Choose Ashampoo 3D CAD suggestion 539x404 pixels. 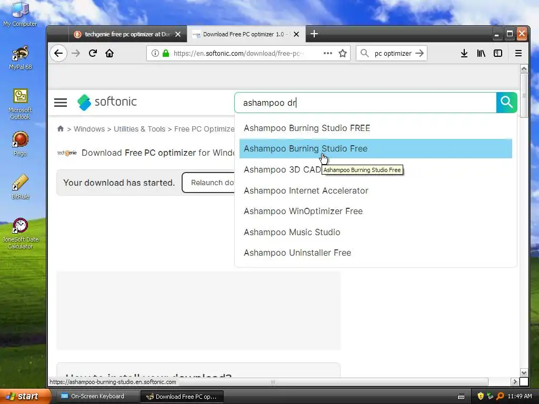pos(376,170)
